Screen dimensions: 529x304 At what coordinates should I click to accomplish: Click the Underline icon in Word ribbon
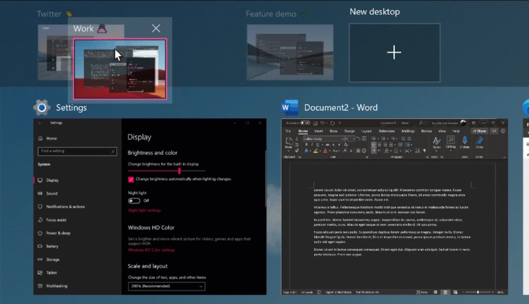(x=318, y=144)
